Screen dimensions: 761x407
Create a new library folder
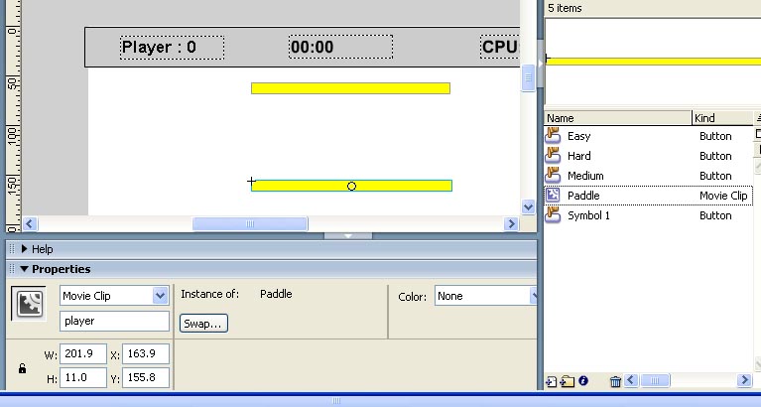568,381
